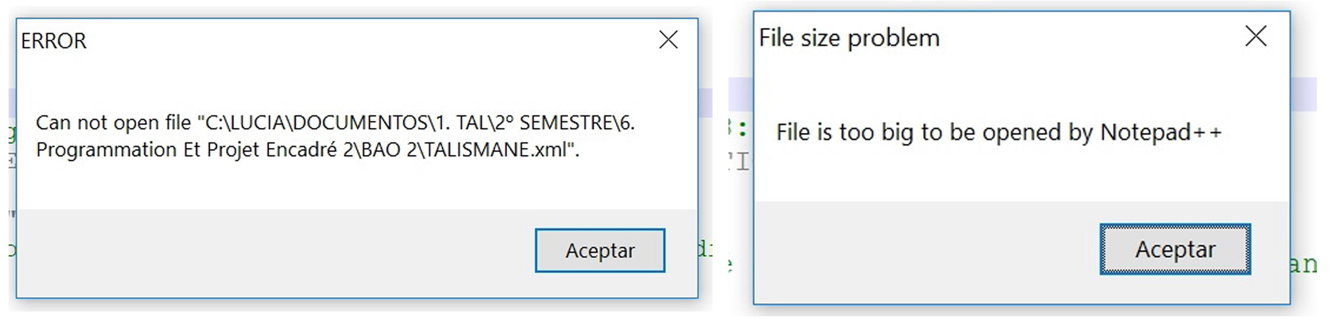Confirm the File size problem dialog with Aceptar
Image resolution: width=1332 pixels, height=327 pixels.
click(x=1175, y=250)
